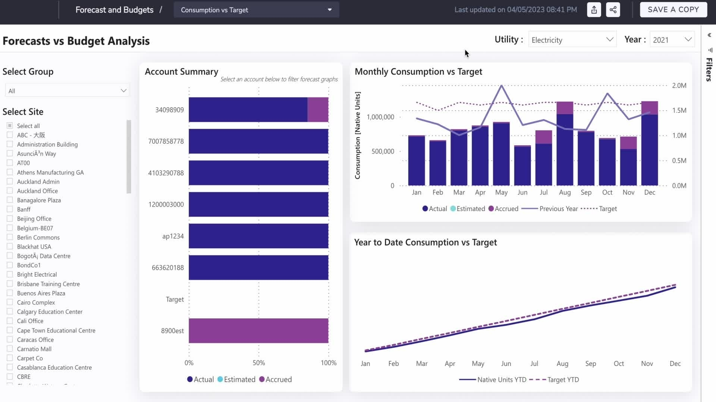Screen dimensions: 716x402
Task: Select account 34098909 bar to filter forecasts
Action: click(x=248, y=109)
